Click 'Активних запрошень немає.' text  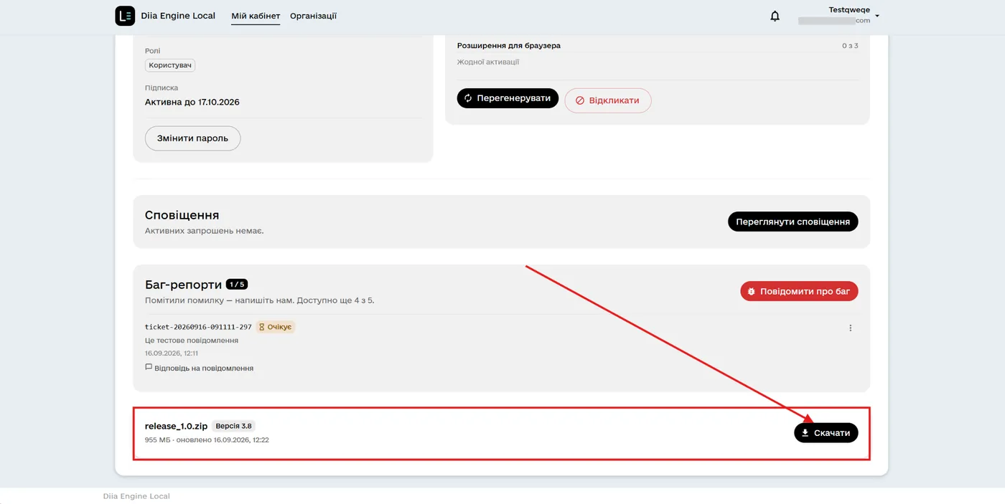tap(204, 231)
